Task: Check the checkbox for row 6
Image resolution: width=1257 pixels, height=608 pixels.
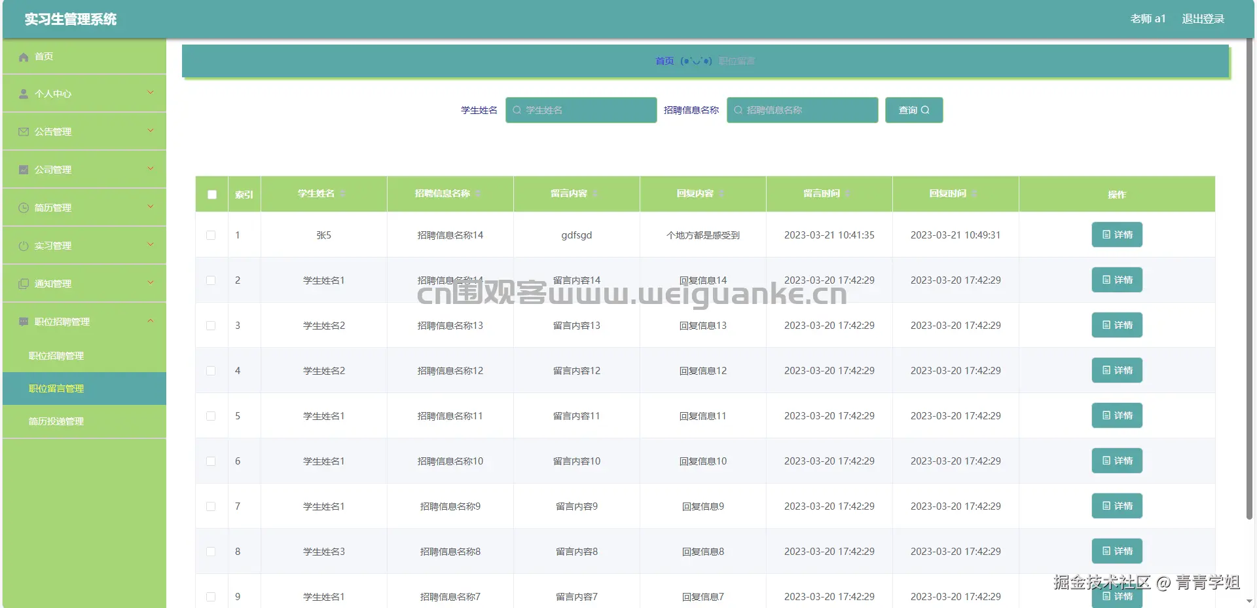Action: (211, 461)
